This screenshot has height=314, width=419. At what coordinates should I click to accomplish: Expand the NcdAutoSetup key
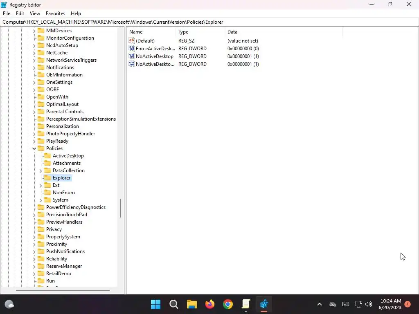[x=34, y=46]
